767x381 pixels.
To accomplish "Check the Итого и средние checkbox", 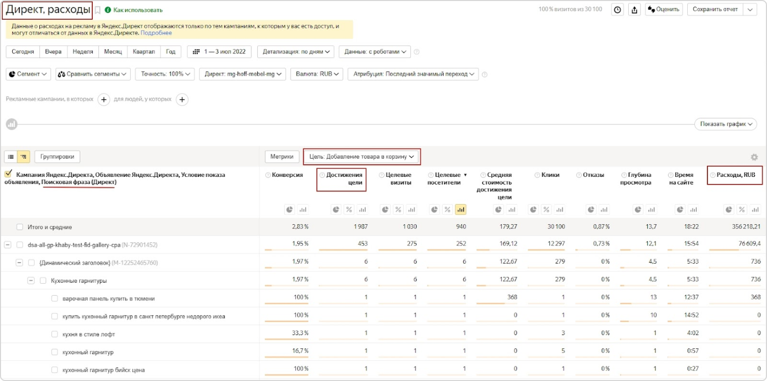I will coord(20,227).
